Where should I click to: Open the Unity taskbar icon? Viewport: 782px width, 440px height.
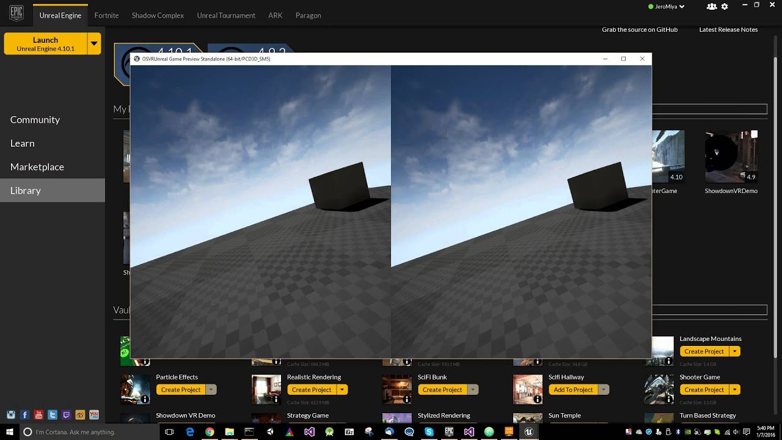[269, 432]
